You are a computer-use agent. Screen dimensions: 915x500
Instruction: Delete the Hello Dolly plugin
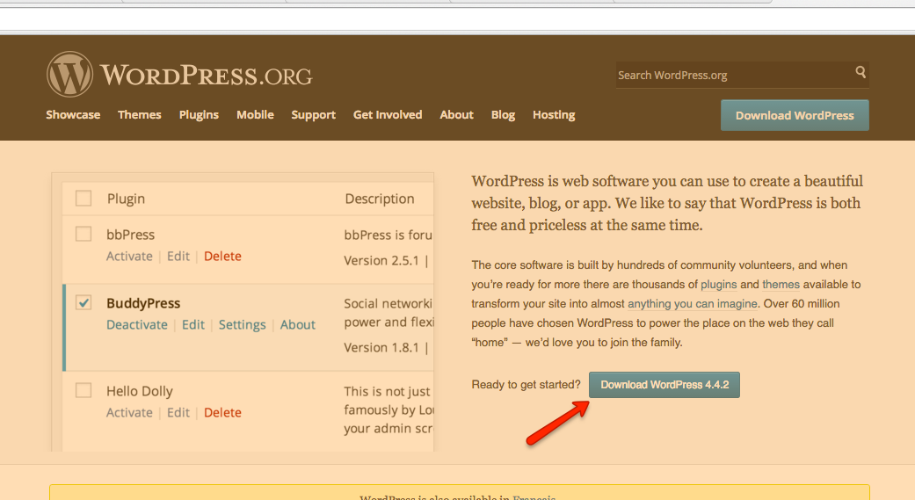(x=222, y=412)
